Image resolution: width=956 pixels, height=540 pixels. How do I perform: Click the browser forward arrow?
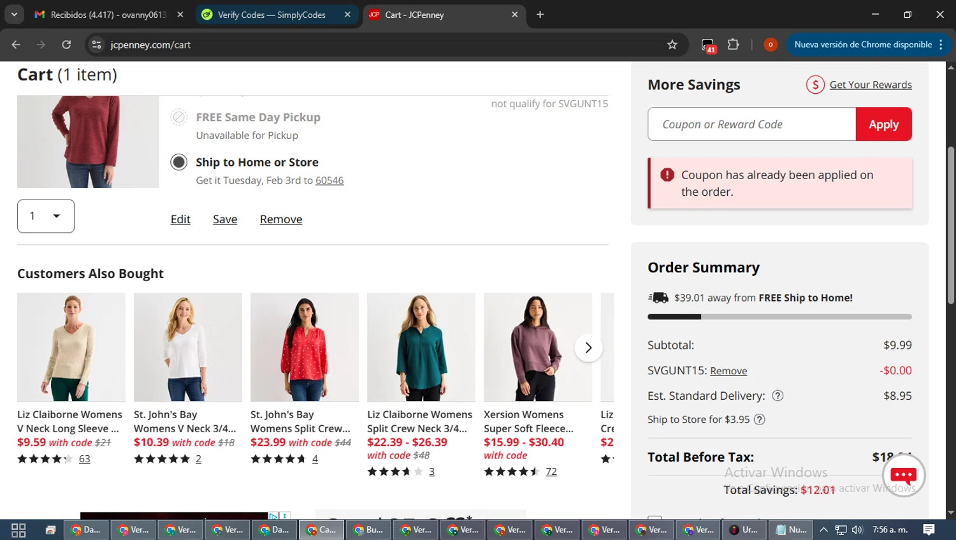[x=41, y=45]
